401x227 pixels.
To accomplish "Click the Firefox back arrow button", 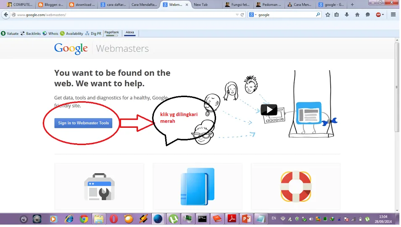I will (x=6, y=15).
